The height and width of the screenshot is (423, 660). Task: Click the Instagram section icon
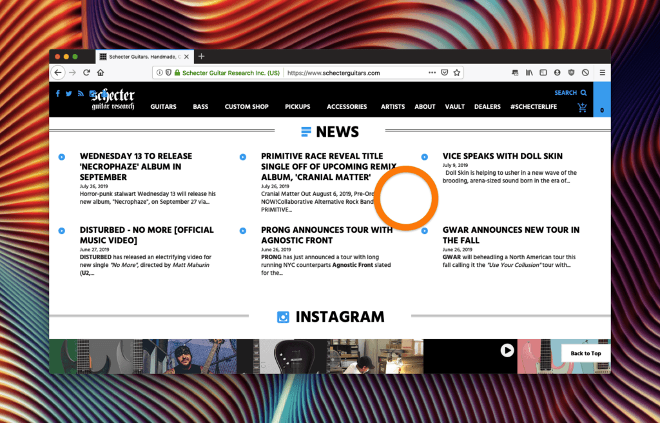pyautogui.click(x=283, y=317)
